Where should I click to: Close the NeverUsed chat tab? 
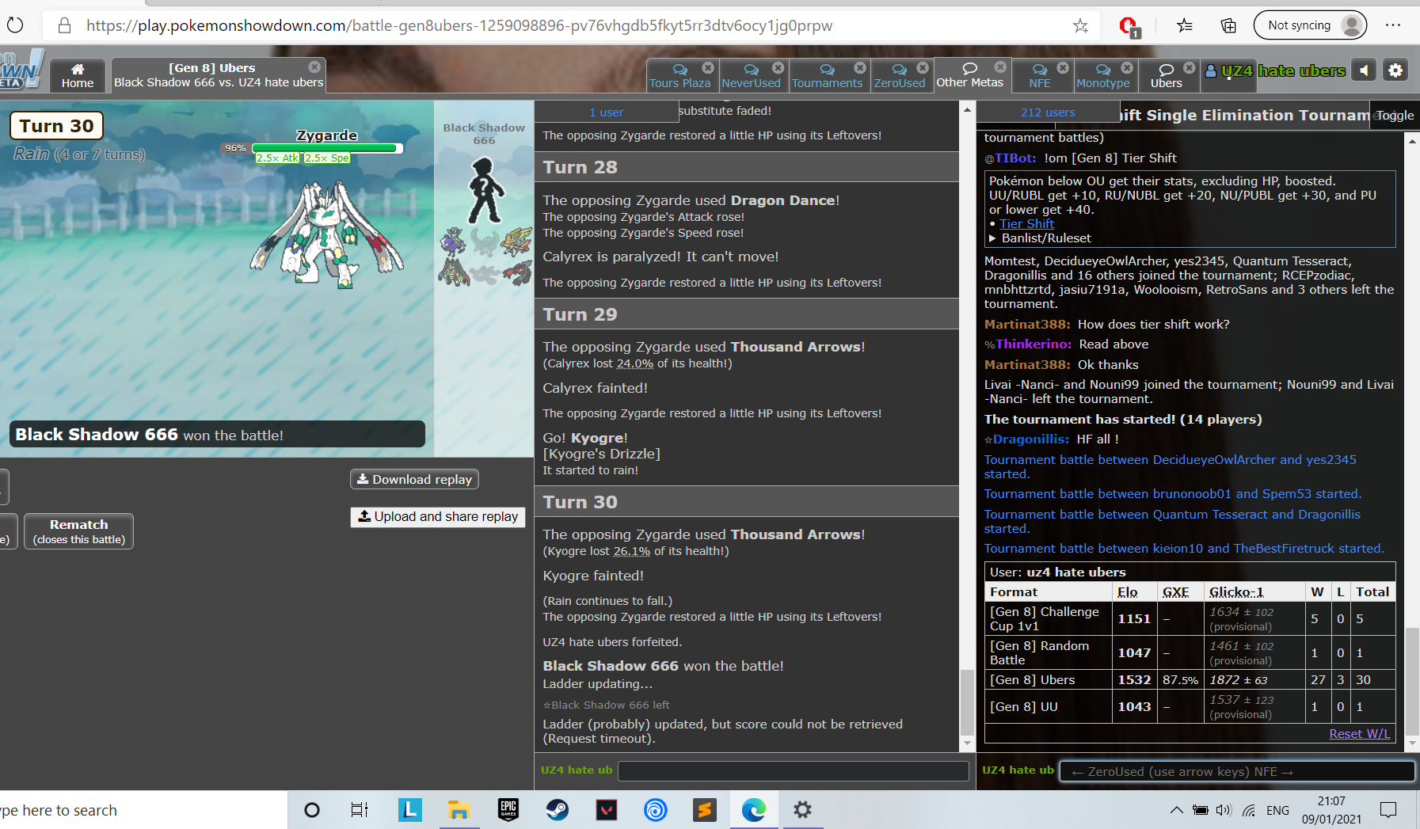(x=778, y=68)
